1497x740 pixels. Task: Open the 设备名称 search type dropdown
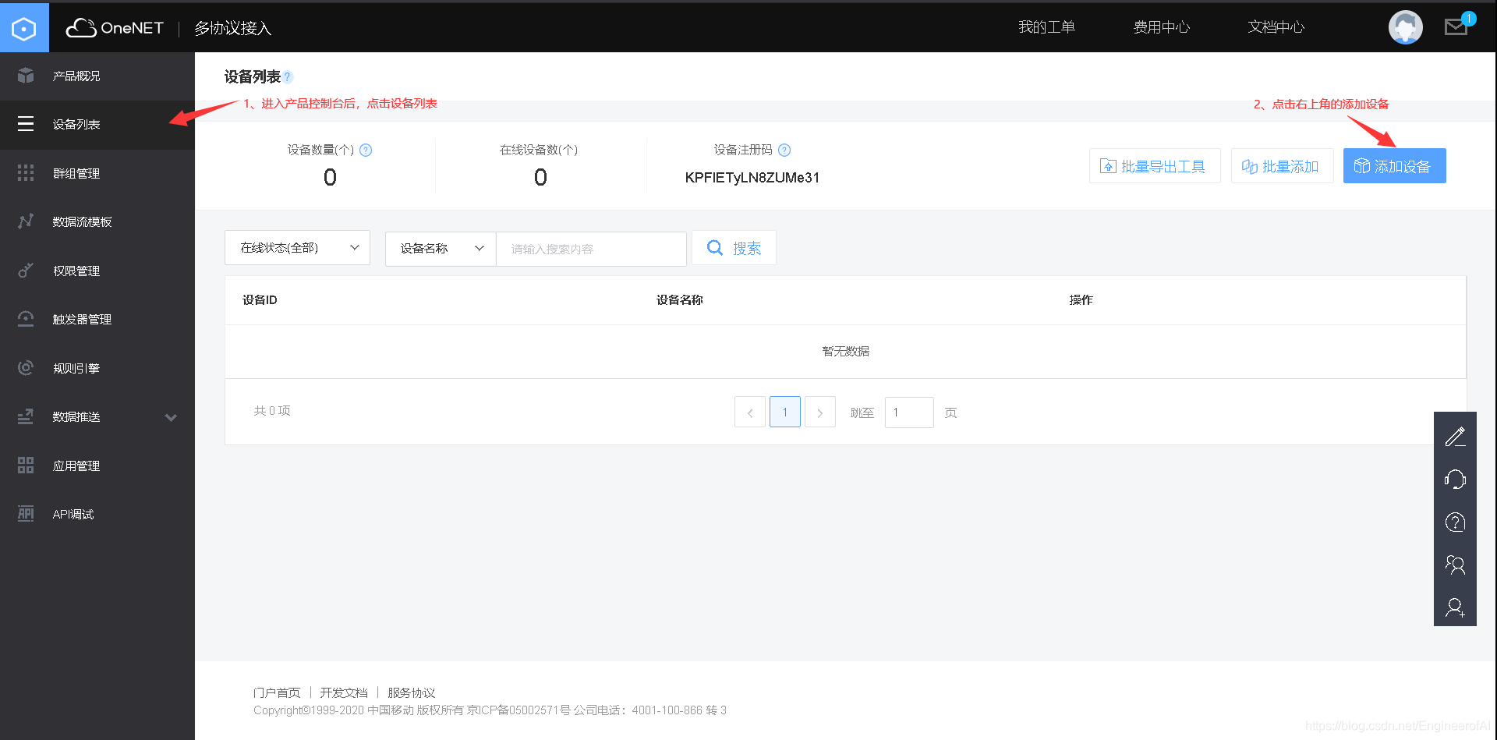pyautogui.click(x=440, y=248)
